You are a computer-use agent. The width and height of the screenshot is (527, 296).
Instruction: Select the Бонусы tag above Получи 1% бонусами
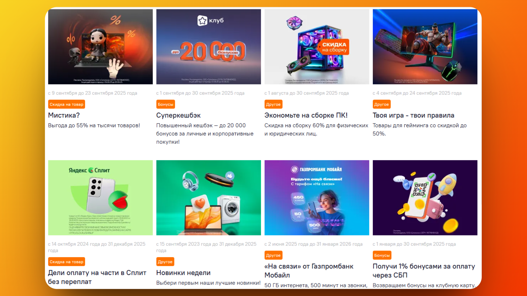coord(382,255)
